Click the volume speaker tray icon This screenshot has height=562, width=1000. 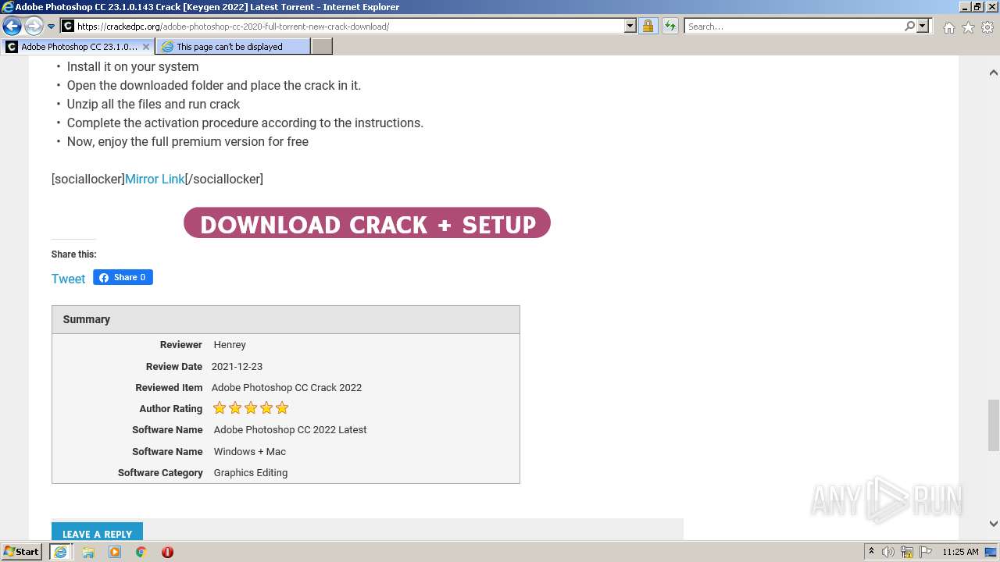tap(888, 552)
